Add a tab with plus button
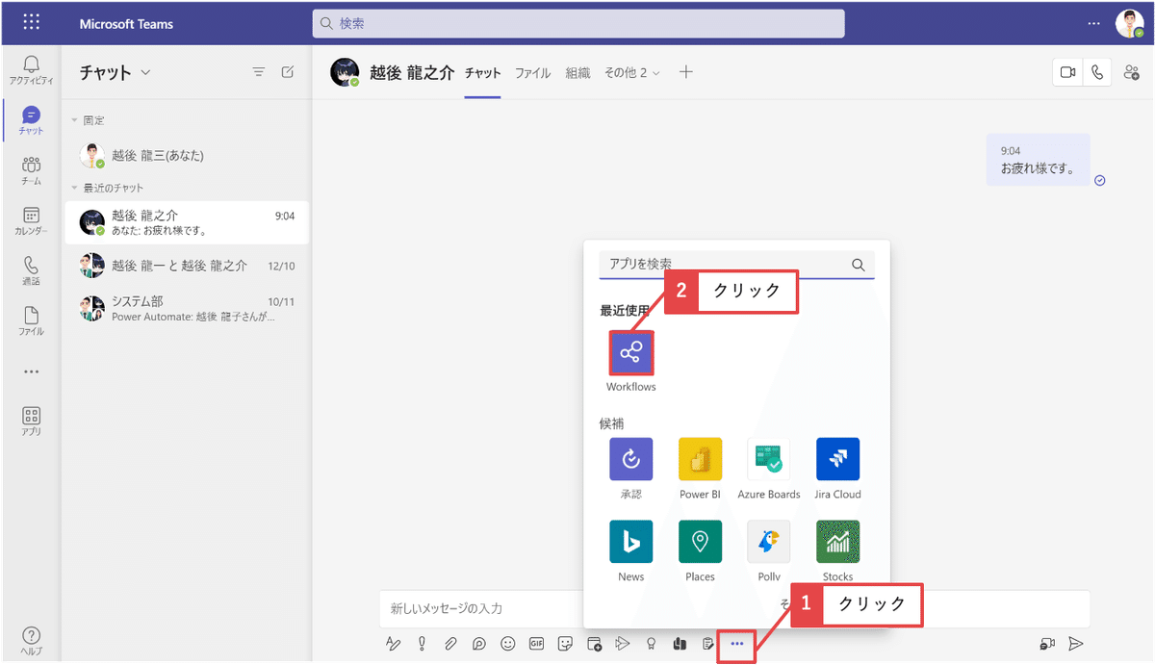Image resolution: width=1155 pixels, height=665 pixels. [x=686, y=72]
